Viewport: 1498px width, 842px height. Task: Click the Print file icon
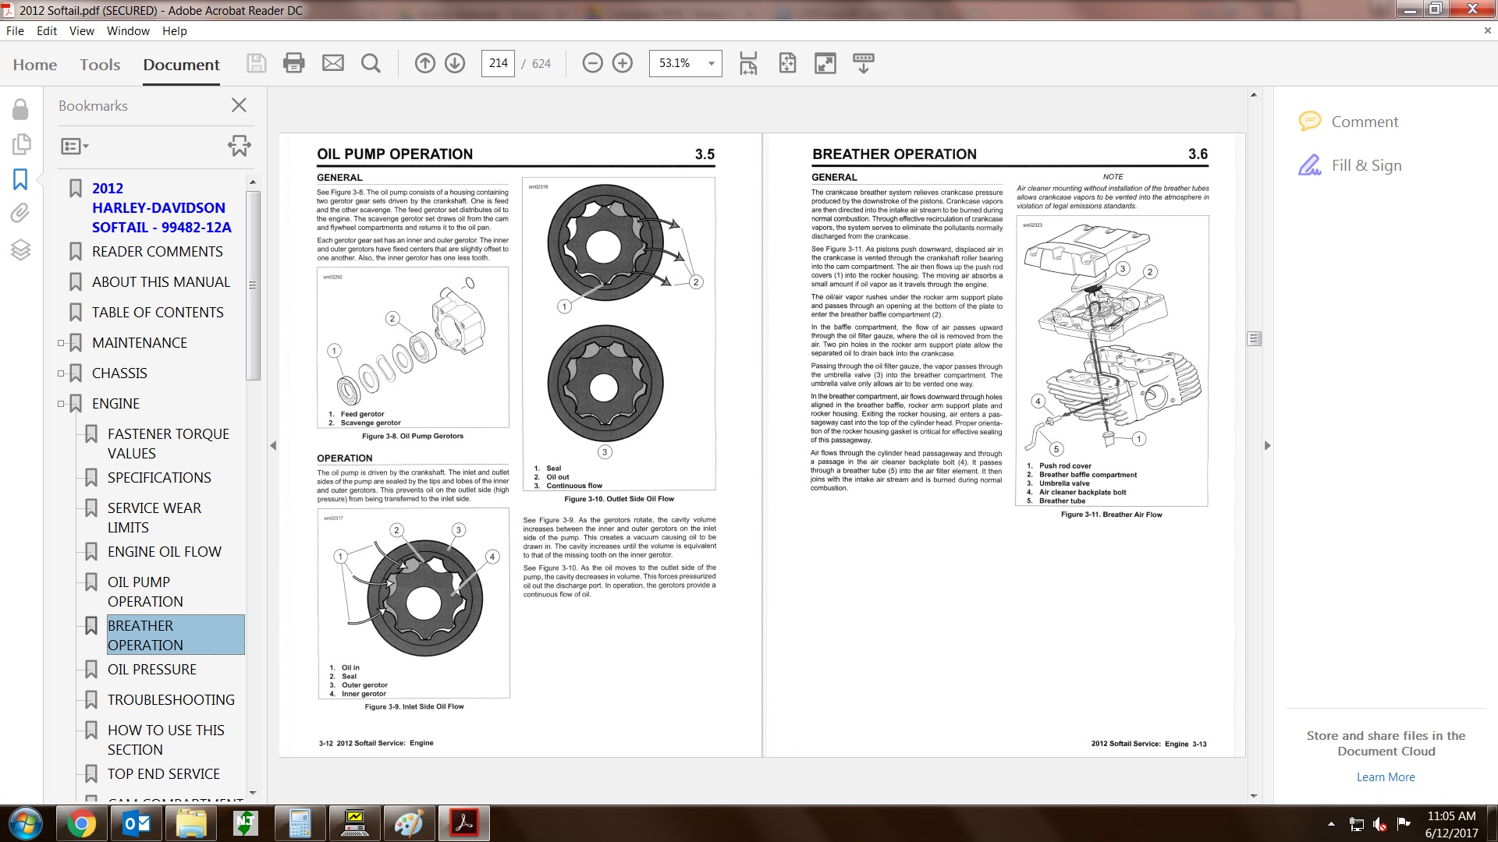[x=294, y=63]
